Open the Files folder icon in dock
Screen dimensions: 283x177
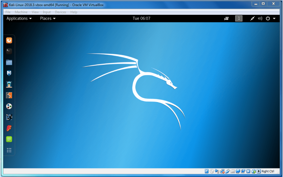click(x=9, y=62)
